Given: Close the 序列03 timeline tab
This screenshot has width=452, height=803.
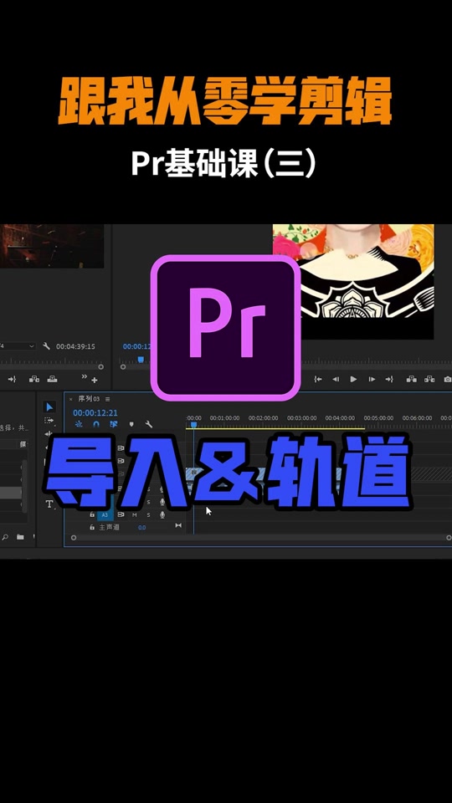Looking at the screenshot, I should coord(70,399).
